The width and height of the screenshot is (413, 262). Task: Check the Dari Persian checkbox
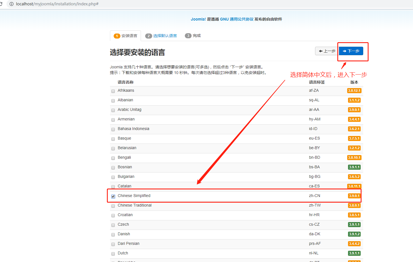[x=113, y=244]
